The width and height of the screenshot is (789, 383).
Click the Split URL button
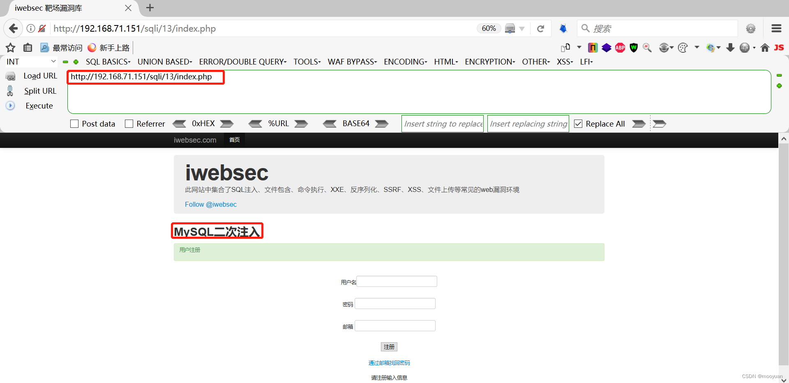tap(40, 91)
